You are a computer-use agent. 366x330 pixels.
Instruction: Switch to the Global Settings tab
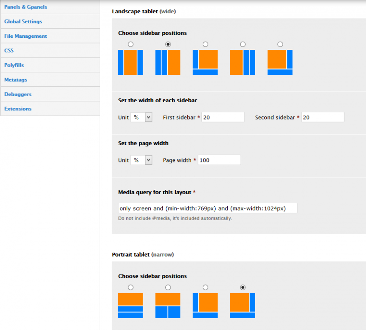(23, 21)
